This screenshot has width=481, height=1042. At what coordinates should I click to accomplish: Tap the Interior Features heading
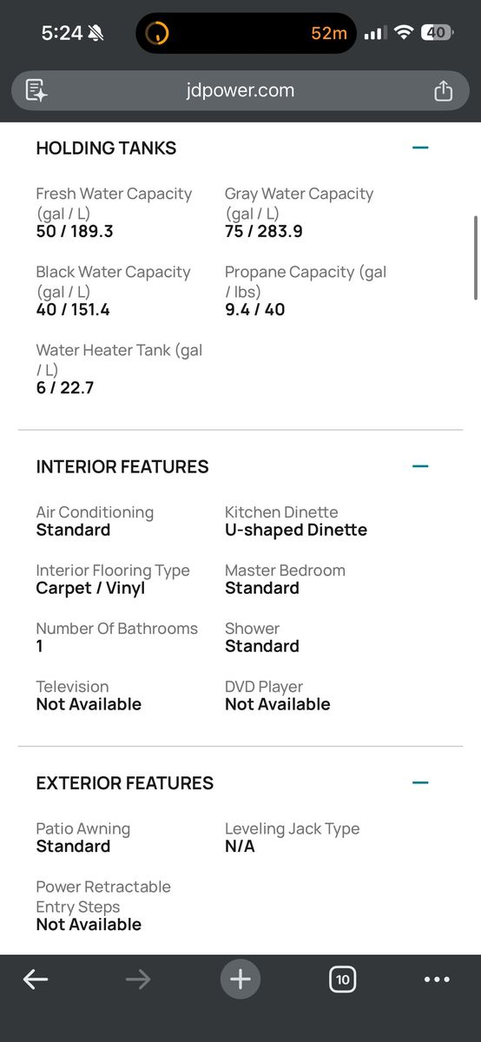click(122, 467)
